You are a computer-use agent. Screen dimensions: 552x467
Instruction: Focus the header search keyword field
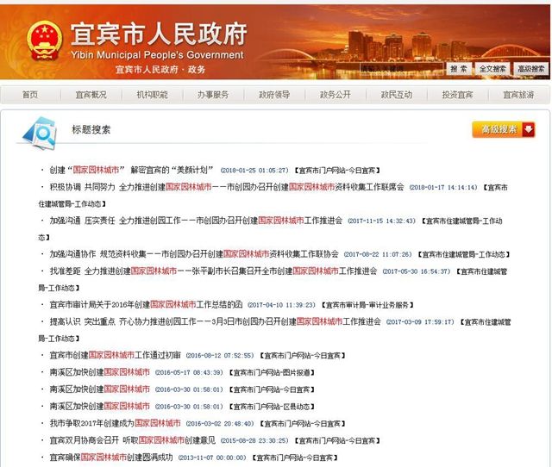click(400, 69)
